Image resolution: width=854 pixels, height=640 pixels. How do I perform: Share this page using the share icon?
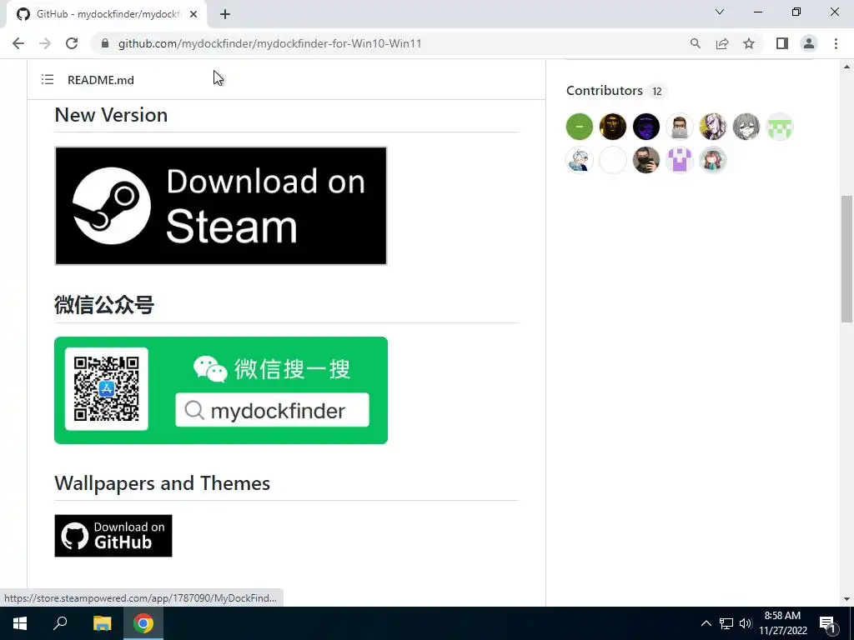[722, 43]
